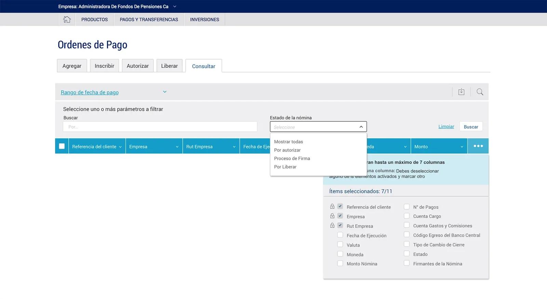Click the Ordenes de Pago heading
Viewport: 547px width, 299px height.
pos(92,45)
